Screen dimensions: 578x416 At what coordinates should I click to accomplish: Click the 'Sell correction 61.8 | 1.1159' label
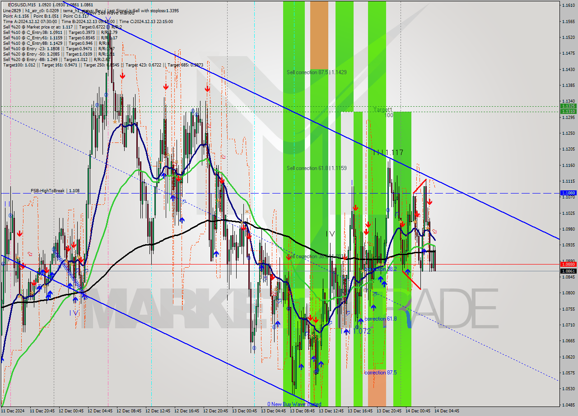[317, 168]
